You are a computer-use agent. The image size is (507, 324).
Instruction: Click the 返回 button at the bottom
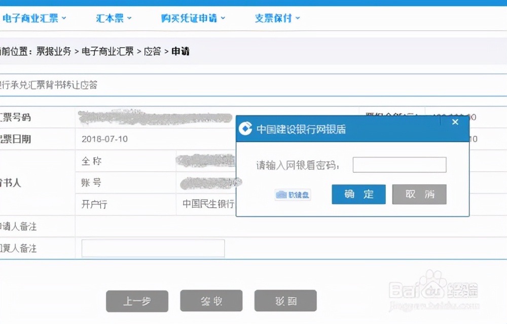coord(285,301)
